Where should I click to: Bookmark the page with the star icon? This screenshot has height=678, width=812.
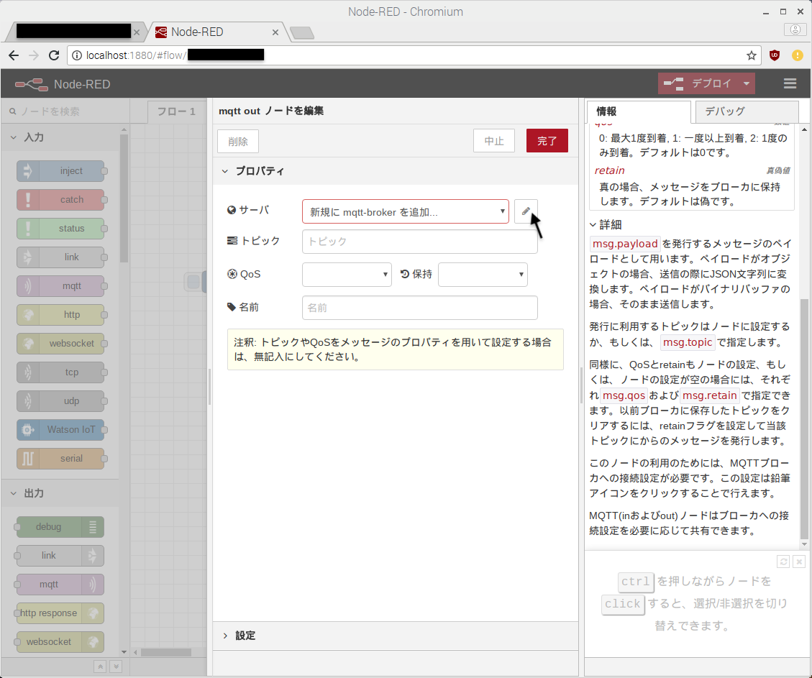(x=751, y=55)
